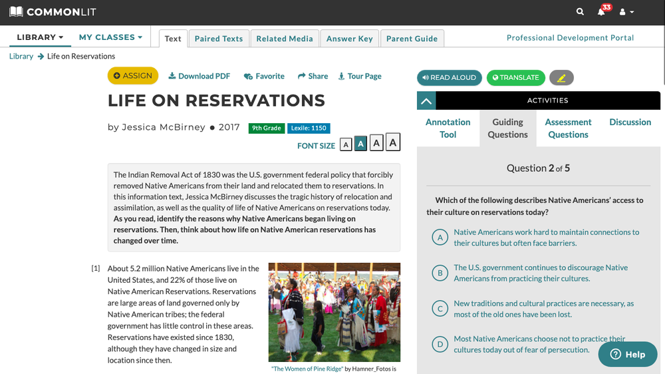
Task: Open the Parent Guide tab
Action: [x=412, y=39]
